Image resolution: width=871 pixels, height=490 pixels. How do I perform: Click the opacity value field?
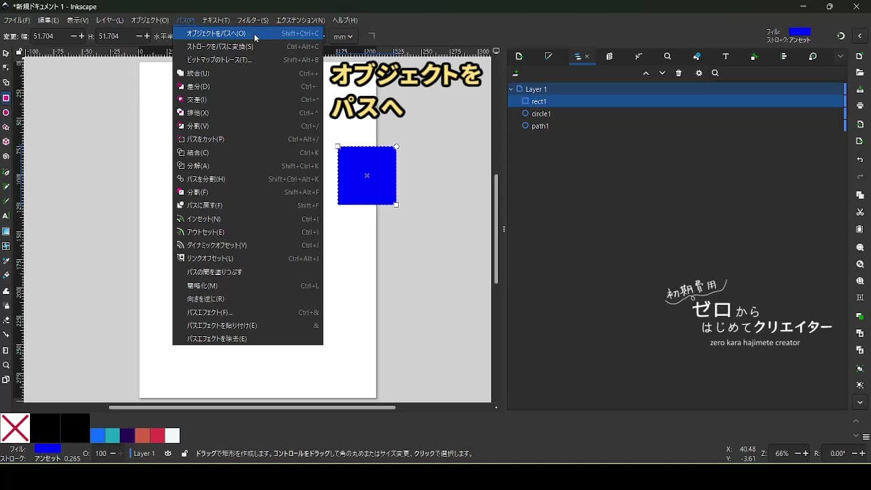click(x=101, y=453)
